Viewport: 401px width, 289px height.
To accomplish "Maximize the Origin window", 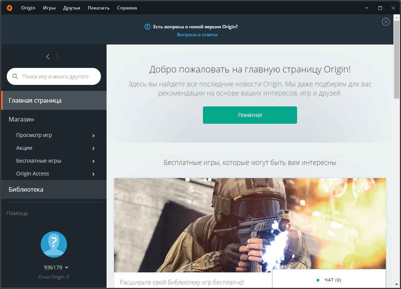I will [x=380, y=8].
